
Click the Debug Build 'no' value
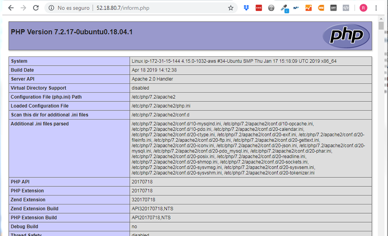[135, 227]
